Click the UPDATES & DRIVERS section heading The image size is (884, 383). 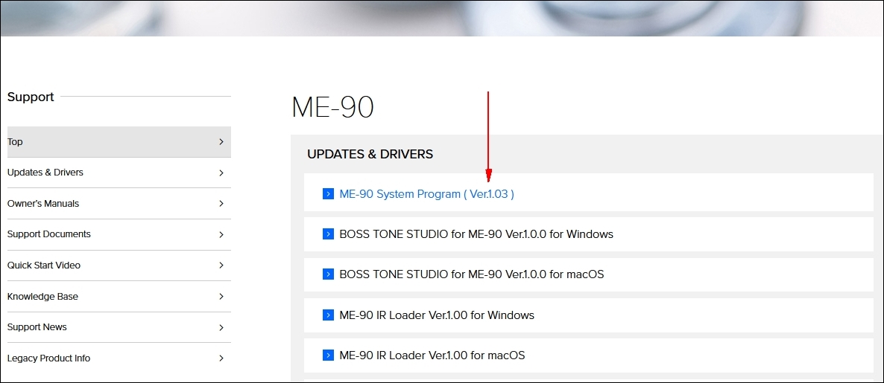click(x=370, y=154)
